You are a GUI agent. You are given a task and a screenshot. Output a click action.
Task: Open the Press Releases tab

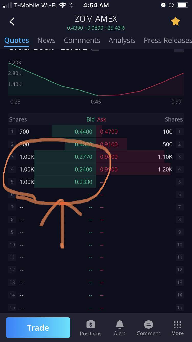coord(167,40)
